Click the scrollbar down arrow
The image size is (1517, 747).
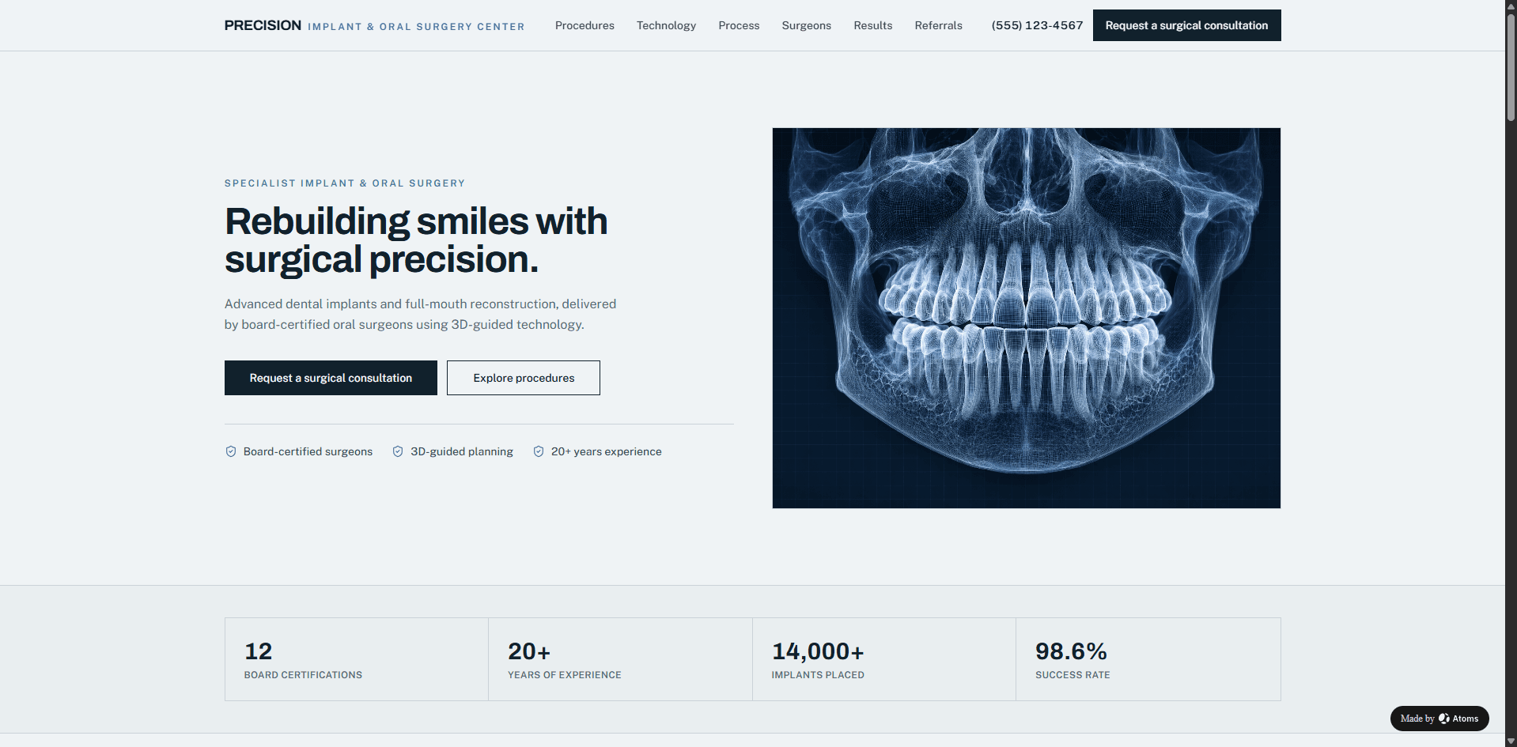[1511, 741]
